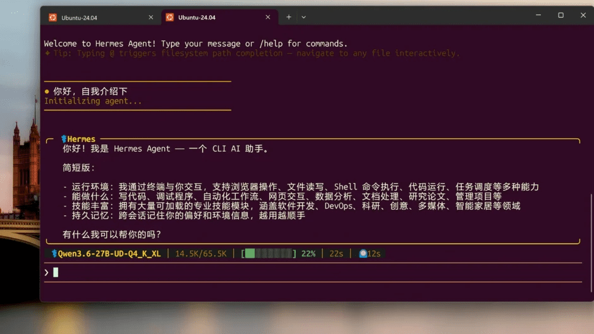This screenshot has width=594, height=334.
Task: Click Ubuntu logo icon on second tab
Action: coord(170,17)
